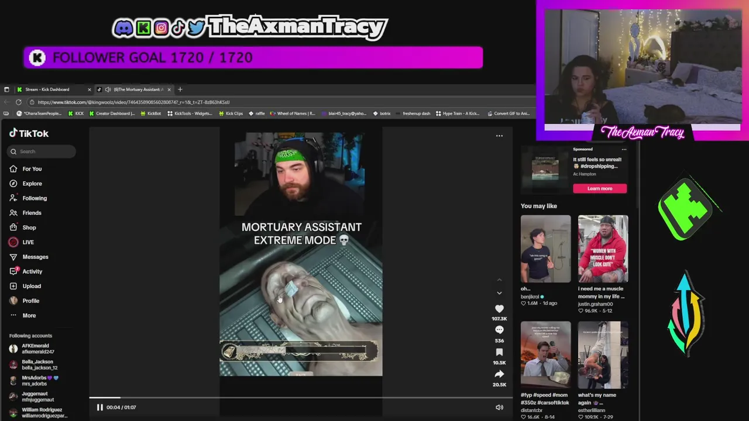The width and height of the screenshot is (749, 421).
Task: Mute the TikTok tab with speaker icon
Action: click(x=108, y=89)
